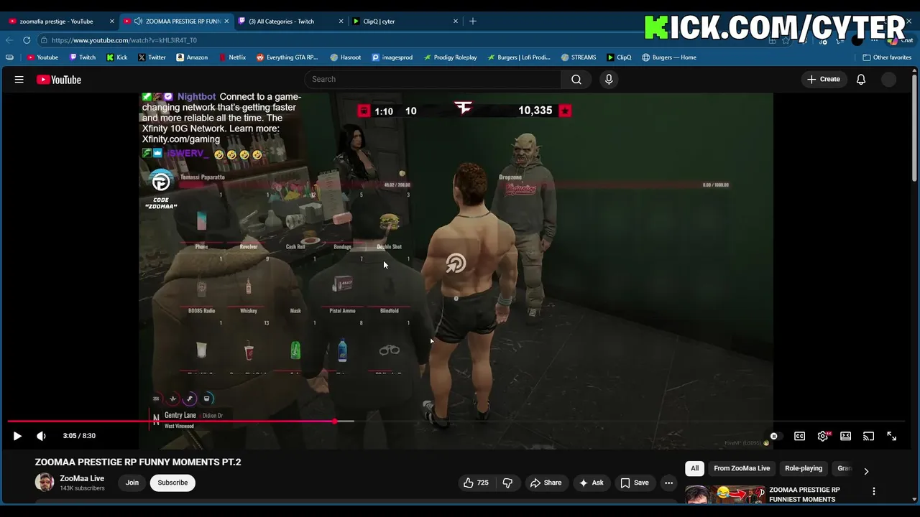Image resolution: width=920 pixels, height=517 pixels.
Task: Select the All filter chip
Action: coord(694,468)
